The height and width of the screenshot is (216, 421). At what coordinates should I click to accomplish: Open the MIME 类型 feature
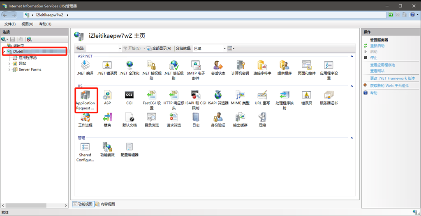click(240, 97)
